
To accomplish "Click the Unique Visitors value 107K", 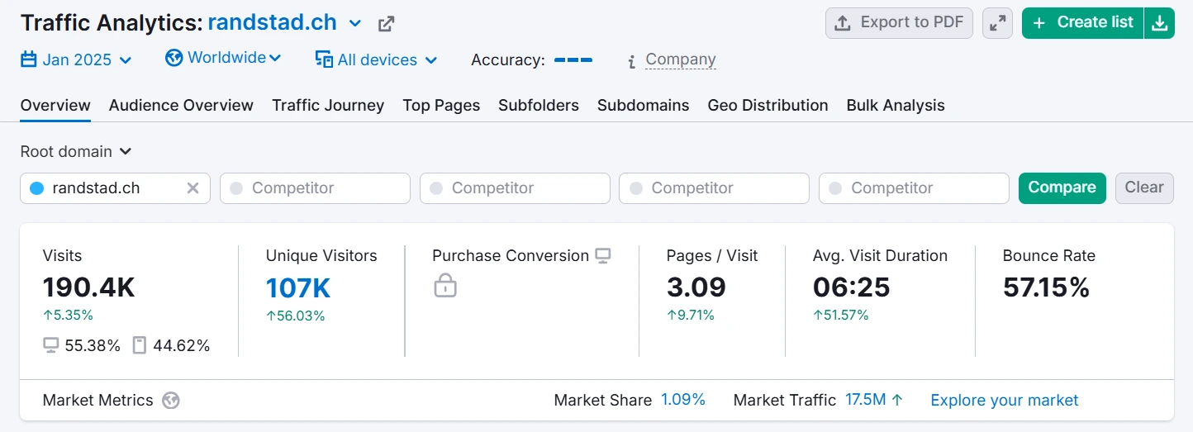I will pyautogui.click(x=298, y=287).
